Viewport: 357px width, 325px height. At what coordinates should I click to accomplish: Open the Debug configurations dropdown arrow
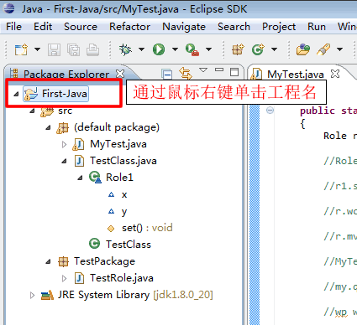tap(142, 49)
